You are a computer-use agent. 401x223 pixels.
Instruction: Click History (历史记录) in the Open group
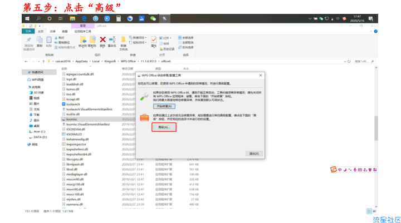click(x=167, y=49)
